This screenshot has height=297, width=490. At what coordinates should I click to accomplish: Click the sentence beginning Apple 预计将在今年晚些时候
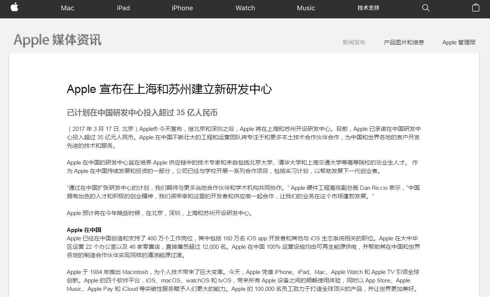(x=160, y=213)
